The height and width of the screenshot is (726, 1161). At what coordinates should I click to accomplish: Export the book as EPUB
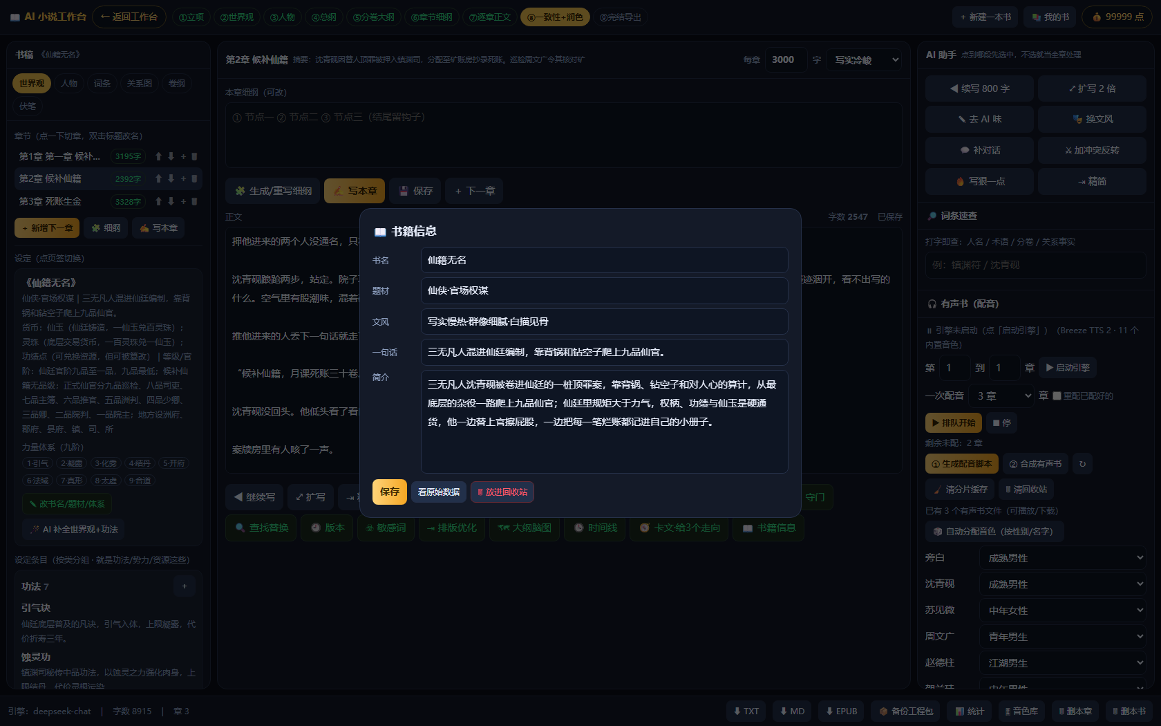click(840, 711)
